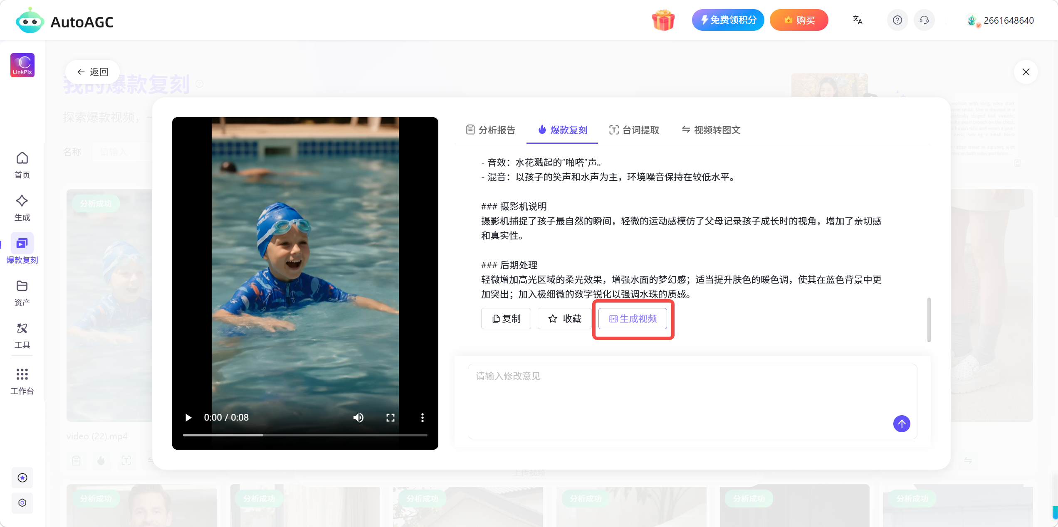The width and height of the screenshot is (1058, 527).
Task: Switch language with the translate icon
Action: [858, 20]
